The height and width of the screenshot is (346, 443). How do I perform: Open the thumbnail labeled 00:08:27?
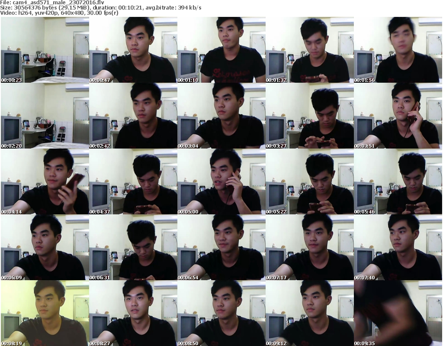[133, 313]
